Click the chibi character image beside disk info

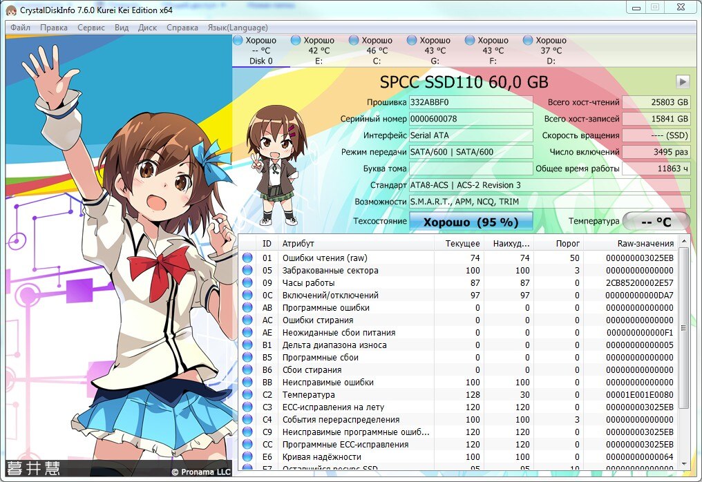(276, 166)
